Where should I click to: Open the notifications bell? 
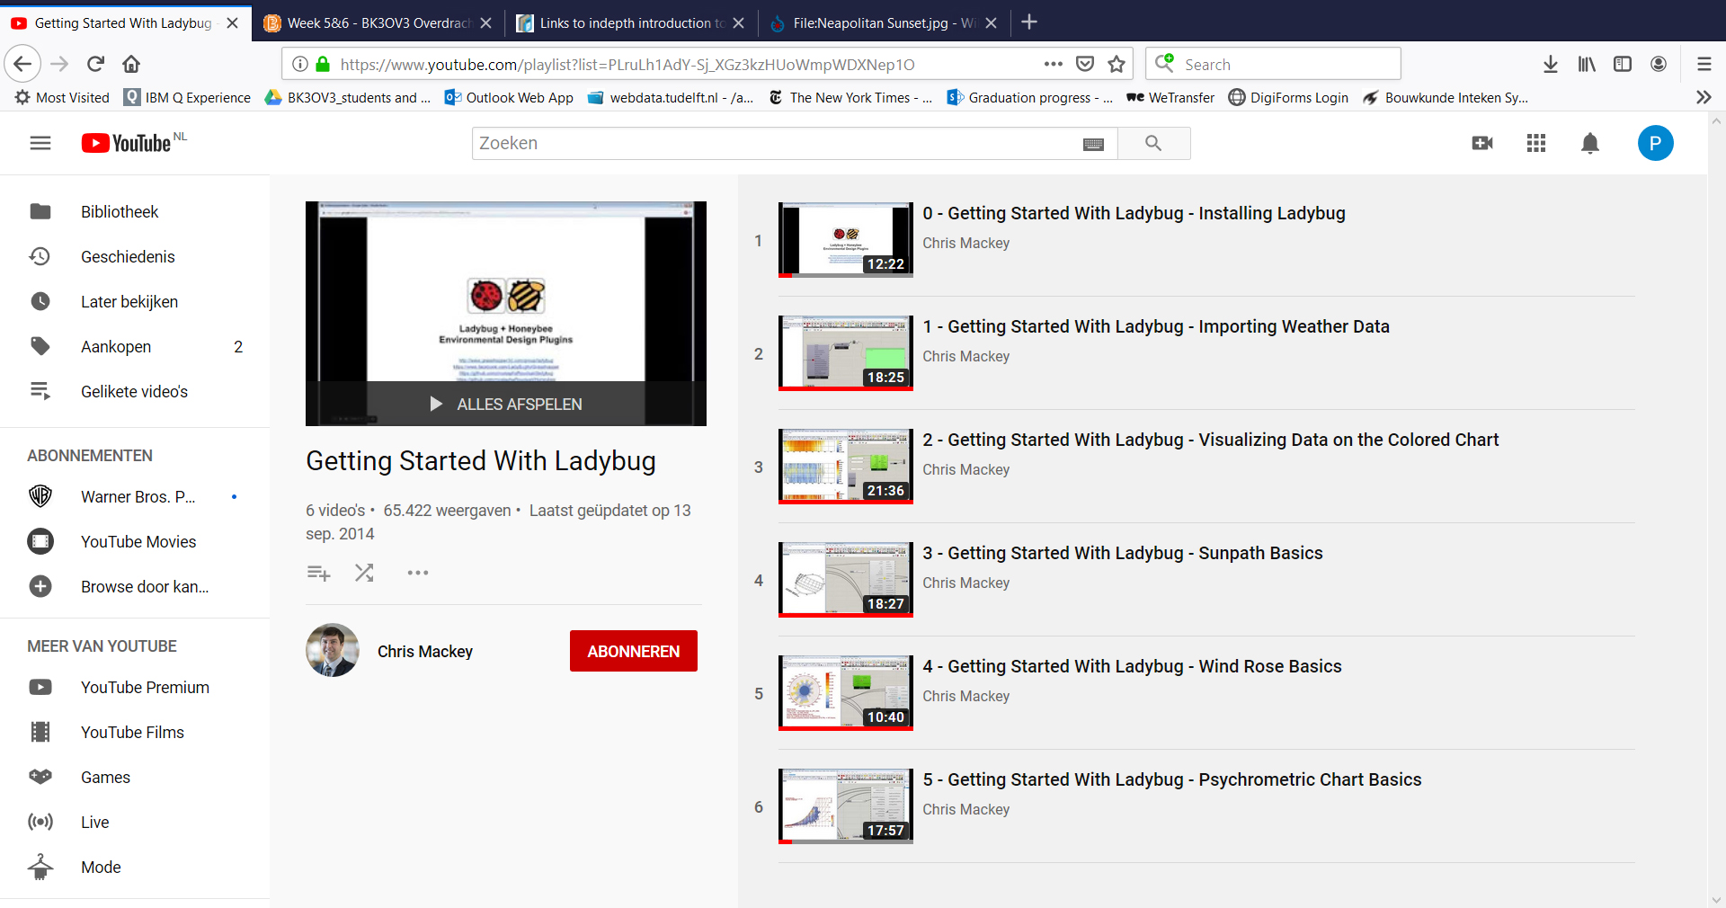[1590, 143]
